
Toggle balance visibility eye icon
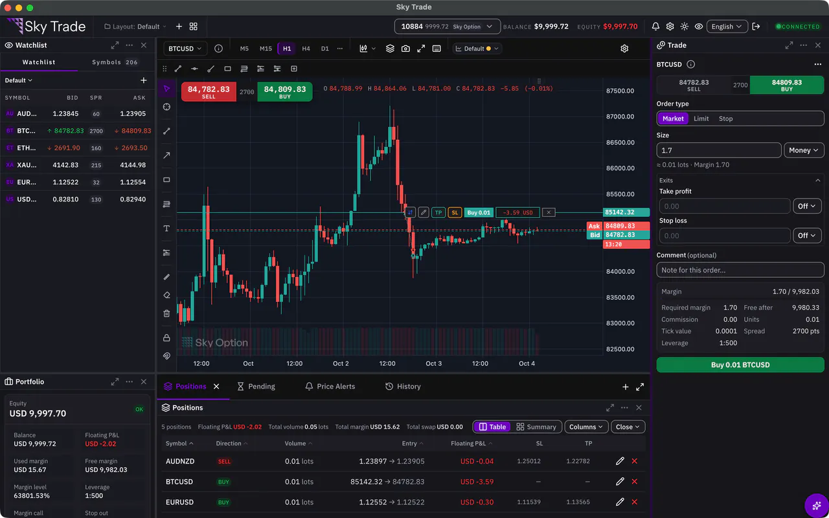click(x=699, y=27)
